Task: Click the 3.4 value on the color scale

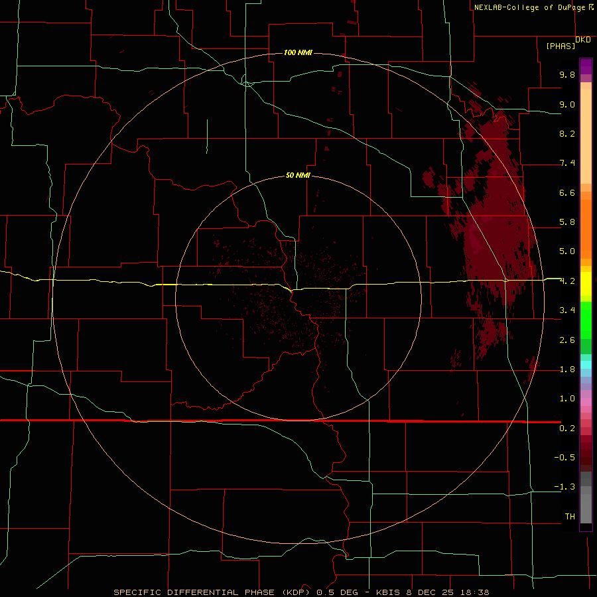Action: 567,310
